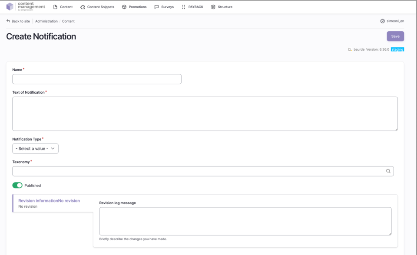The height and width of the screenshot is (255, 417).
Task: Click the user profile icon
Action: coord(382,21)
